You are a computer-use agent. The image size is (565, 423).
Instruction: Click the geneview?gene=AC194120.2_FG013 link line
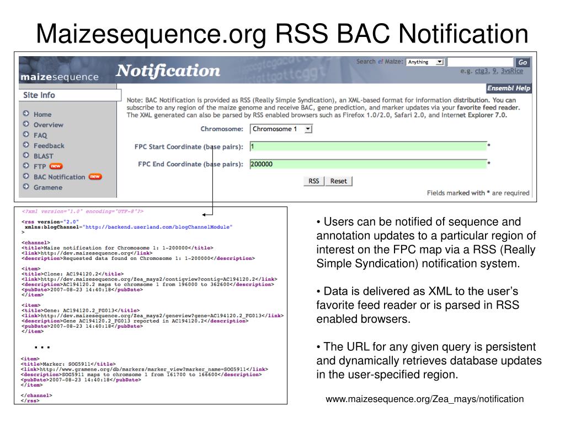point(152,316)
